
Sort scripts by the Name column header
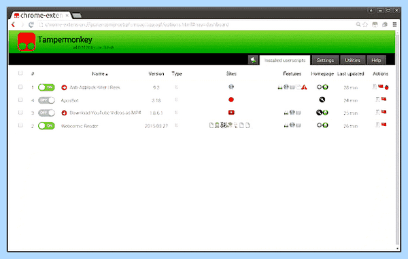click(x=100, y=74)
